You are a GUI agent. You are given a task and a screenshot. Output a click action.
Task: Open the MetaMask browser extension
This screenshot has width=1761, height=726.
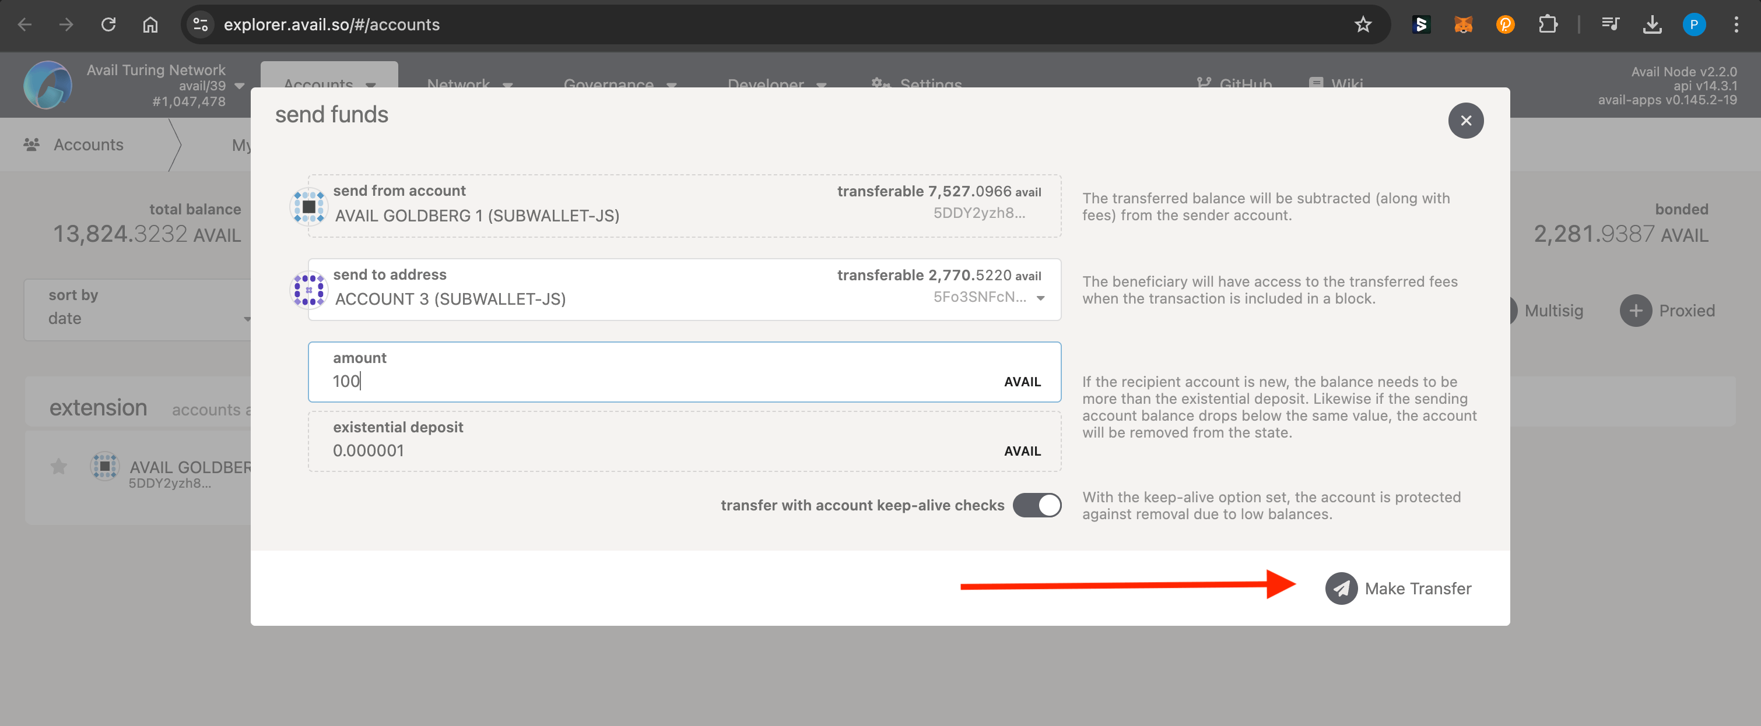(x=1463, y=24)
